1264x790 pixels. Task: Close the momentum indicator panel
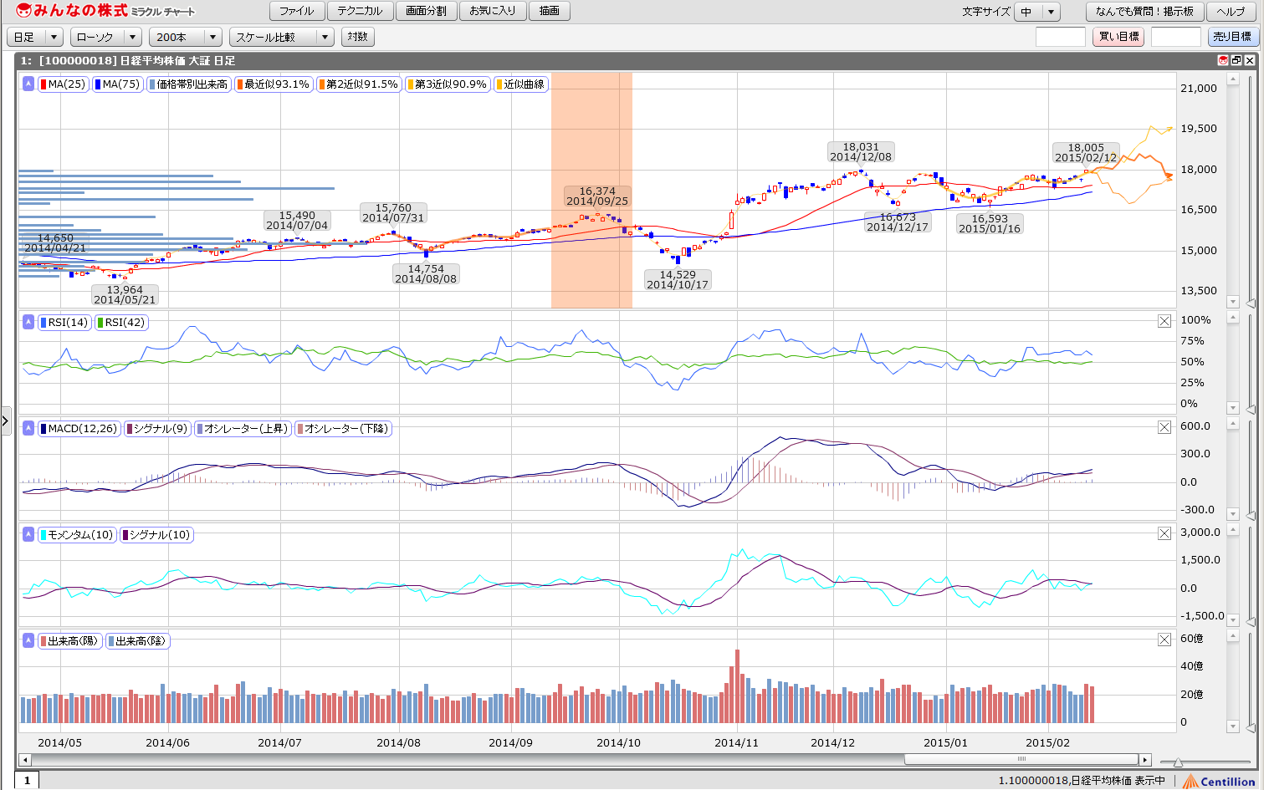(1164, 533)
